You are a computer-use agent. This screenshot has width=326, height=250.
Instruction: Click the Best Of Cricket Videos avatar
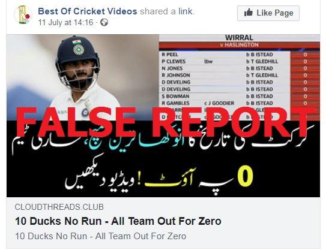(23, 15)
